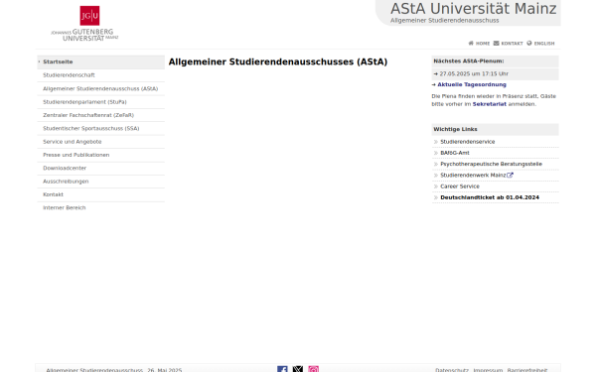Open Ausschreibungen in the sidebar
The width and height of the screenshot is (596, 372).
[x=100, y=182]
